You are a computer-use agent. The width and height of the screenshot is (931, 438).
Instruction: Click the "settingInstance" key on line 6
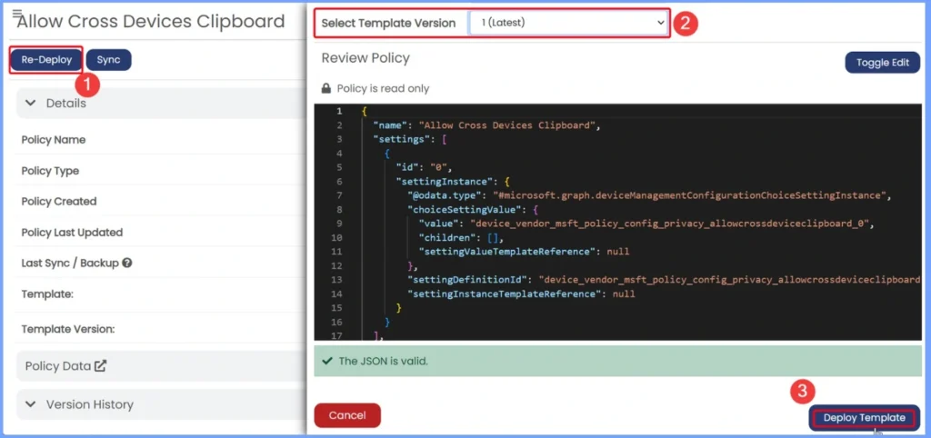point(445,181)
